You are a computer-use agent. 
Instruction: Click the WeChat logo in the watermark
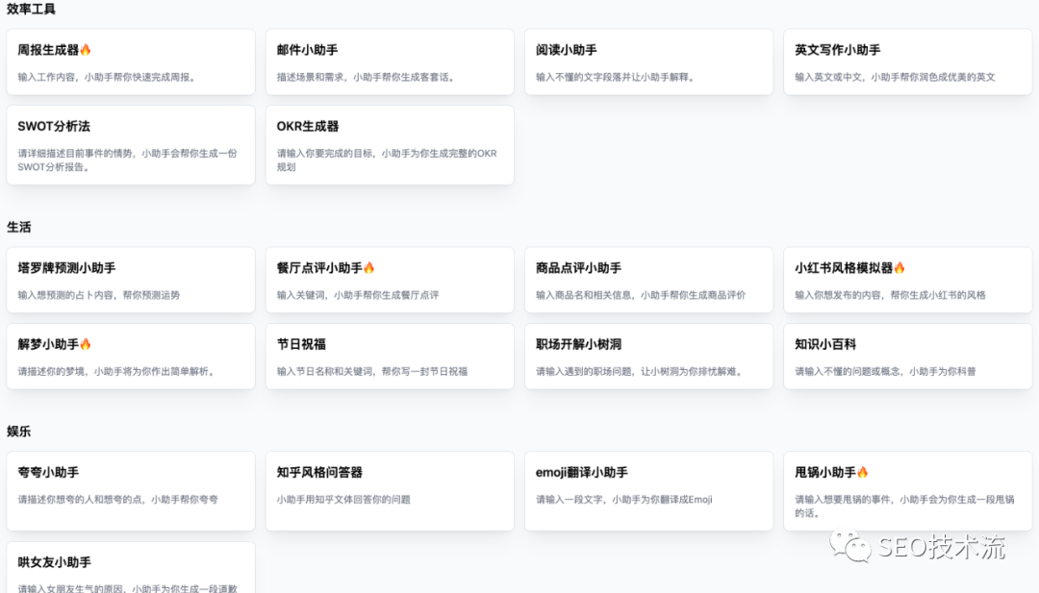(851, 548)
